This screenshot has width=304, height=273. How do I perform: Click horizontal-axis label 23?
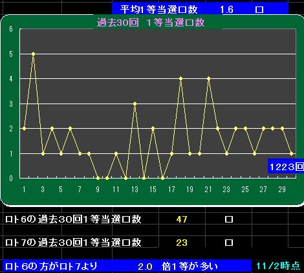226,190
